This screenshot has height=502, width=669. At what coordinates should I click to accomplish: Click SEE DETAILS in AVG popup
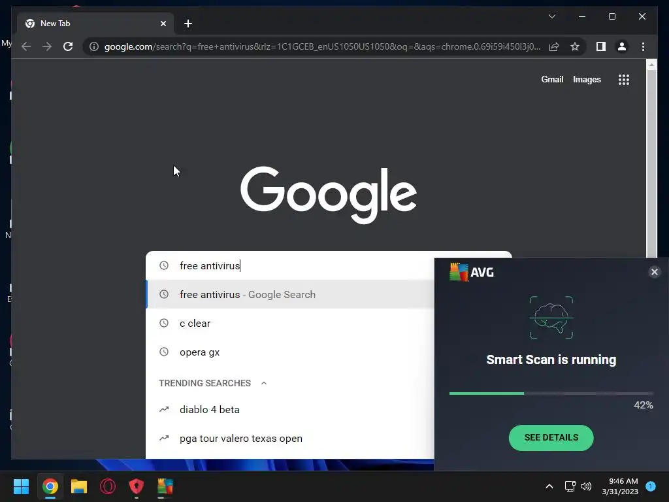[551, 437]
